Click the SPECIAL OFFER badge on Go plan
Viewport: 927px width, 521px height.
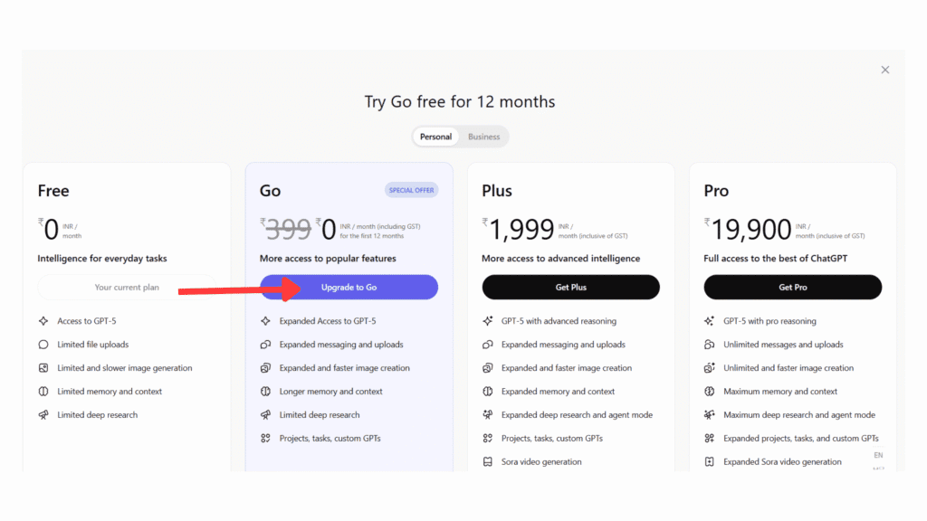411,190
